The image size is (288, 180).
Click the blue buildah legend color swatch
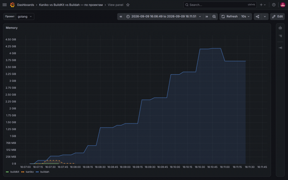point(37,172)
